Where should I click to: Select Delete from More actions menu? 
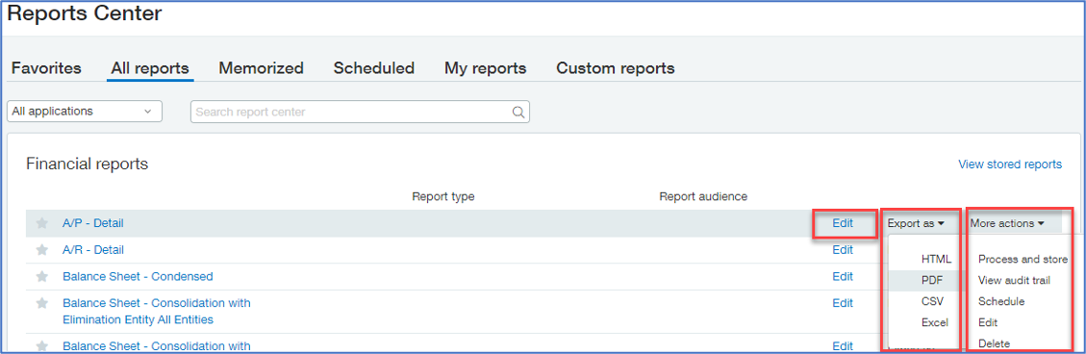[x=994, y=342]
